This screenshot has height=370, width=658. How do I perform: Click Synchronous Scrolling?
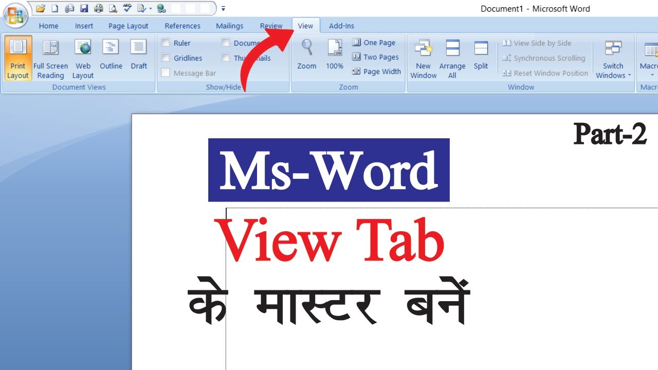[544, 58]
